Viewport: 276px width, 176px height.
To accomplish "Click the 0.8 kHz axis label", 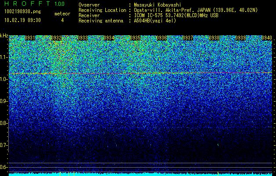I will pos(4,123).
